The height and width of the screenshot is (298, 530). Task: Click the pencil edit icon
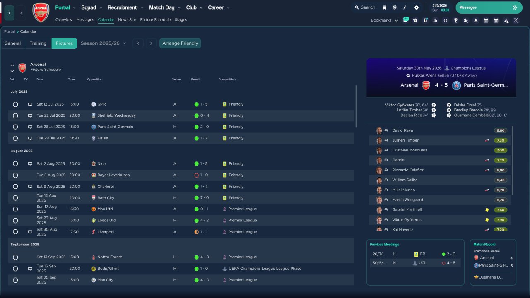coord(405,7)
